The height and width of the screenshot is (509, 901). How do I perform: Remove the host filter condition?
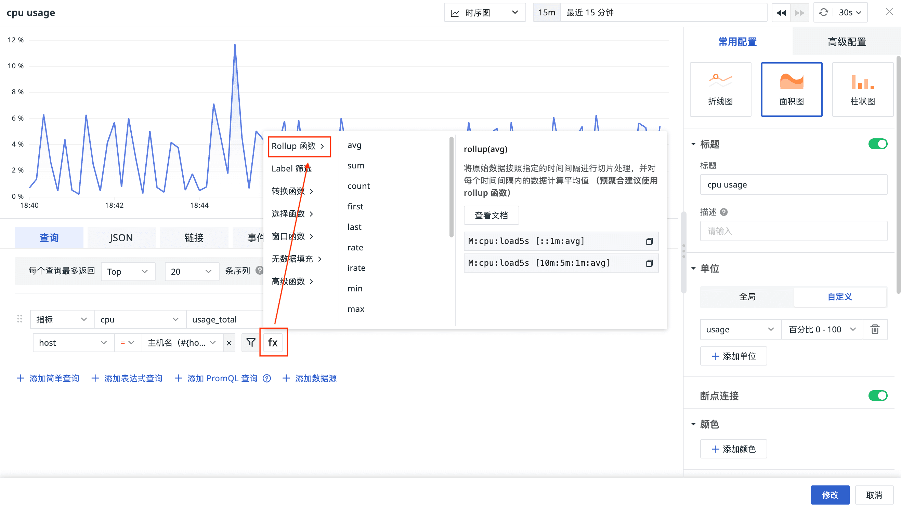pyautogui.click(x=229, y=343)
